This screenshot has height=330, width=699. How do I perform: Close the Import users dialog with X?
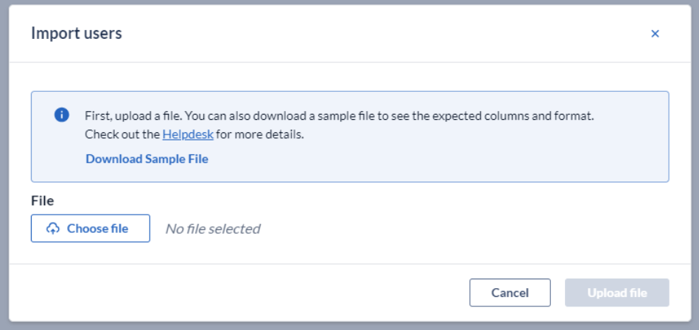point(655,33)
